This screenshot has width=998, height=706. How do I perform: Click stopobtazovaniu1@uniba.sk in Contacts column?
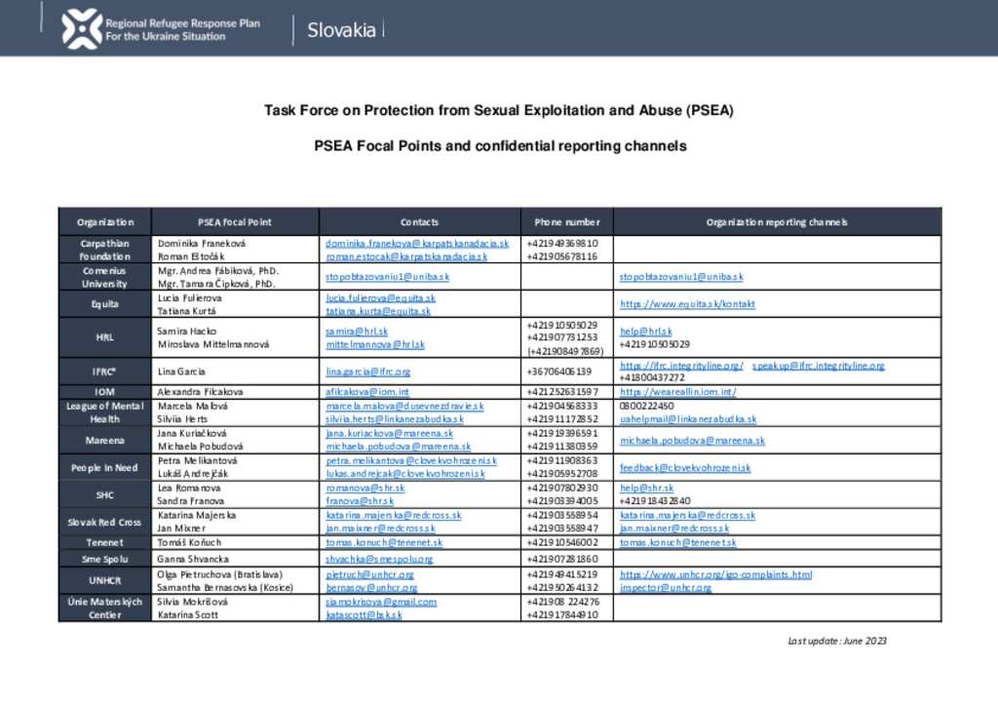387,277
